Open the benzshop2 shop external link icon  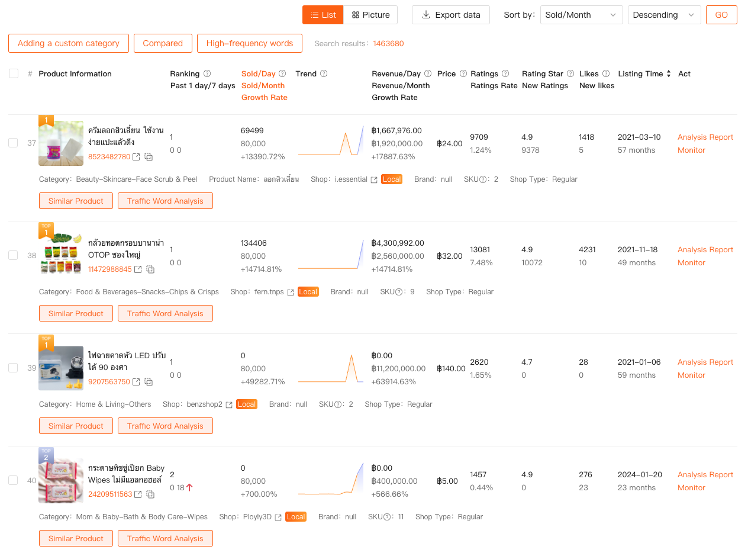pyautogui.click(x=229, y=404)
